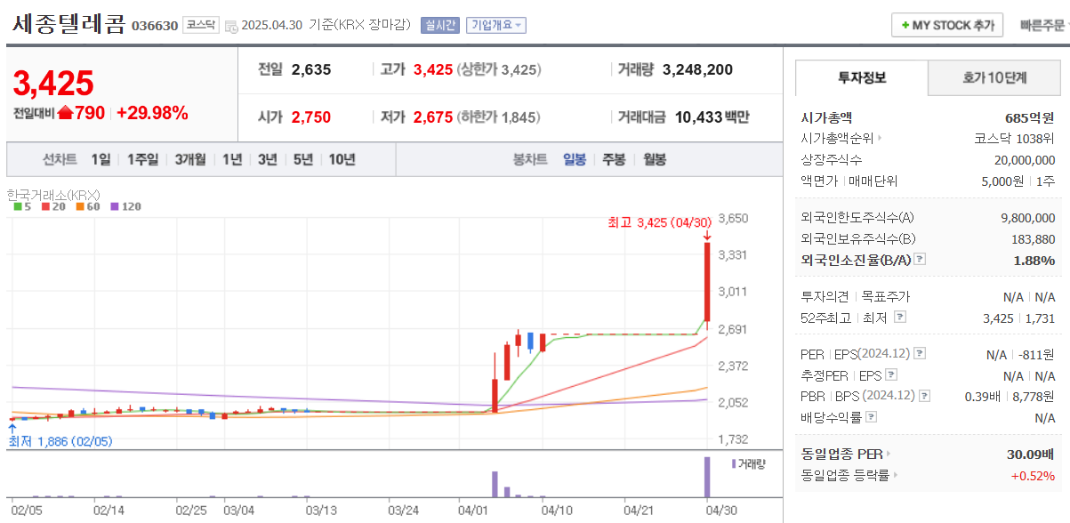Click 저가 price 2,675
Viewport: 1070px width, 523px height.
coord(433,117)
